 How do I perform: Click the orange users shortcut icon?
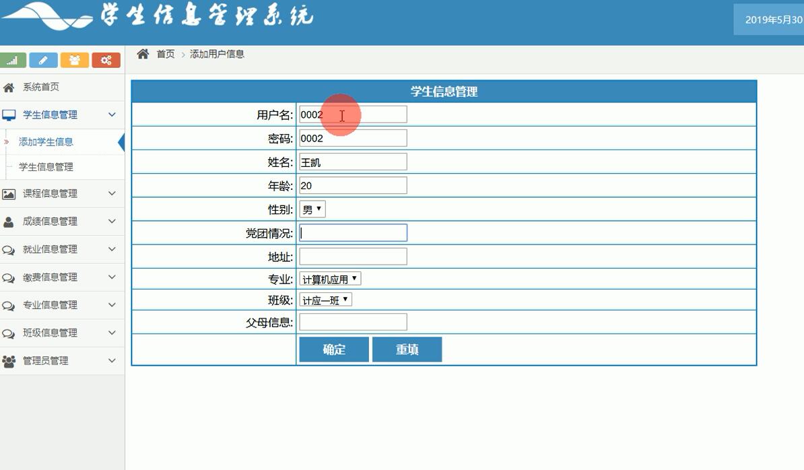pyautogui.click(x=74, y=61)
